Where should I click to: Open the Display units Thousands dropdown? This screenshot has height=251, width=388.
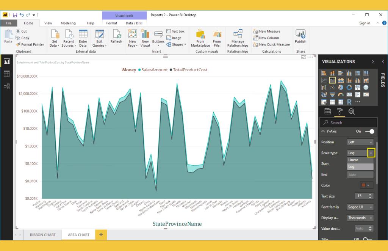pos(360,218)
